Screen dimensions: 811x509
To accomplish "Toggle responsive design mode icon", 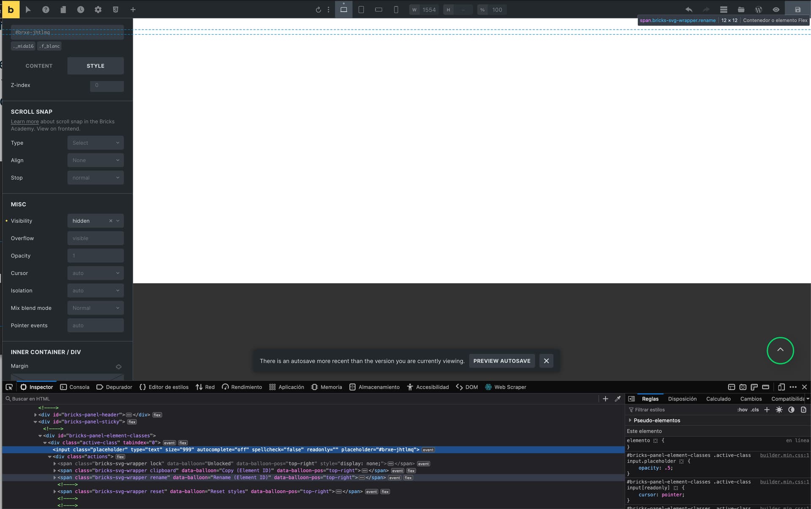I will click(x=781, y=387).
